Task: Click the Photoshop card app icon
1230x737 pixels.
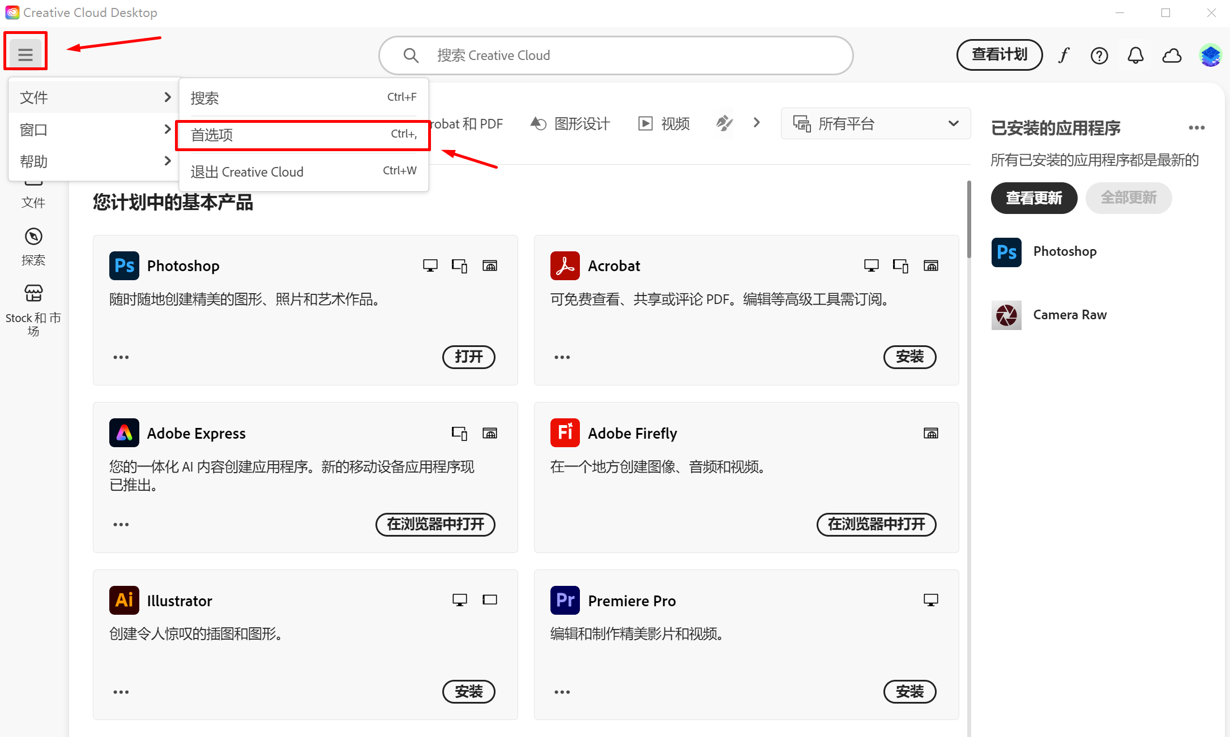Action: point(124,265)
